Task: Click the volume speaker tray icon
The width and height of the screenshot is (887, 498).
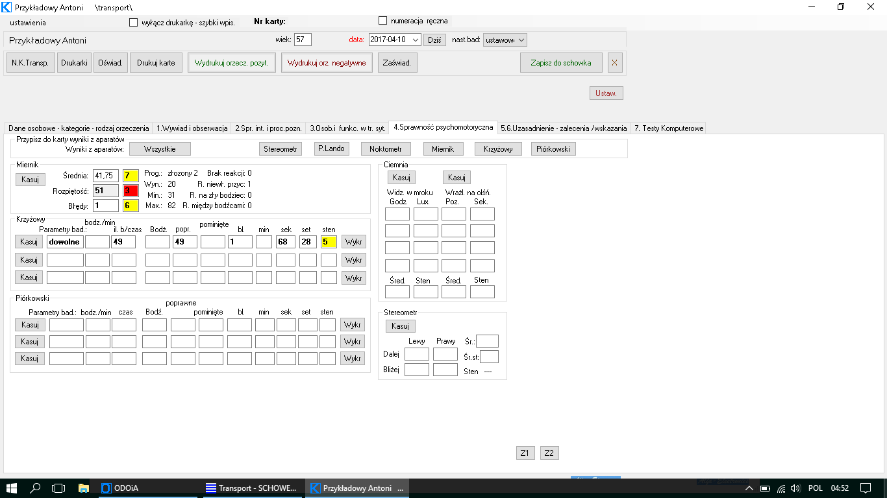Action: (795, 488)
